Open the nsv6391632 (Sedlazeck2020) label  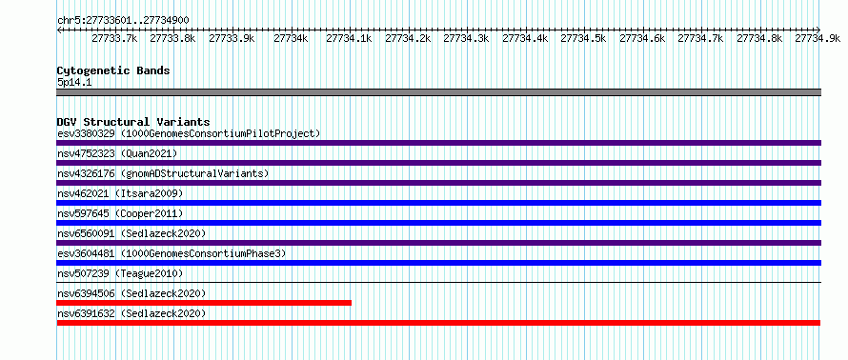[x=131, y=313]
